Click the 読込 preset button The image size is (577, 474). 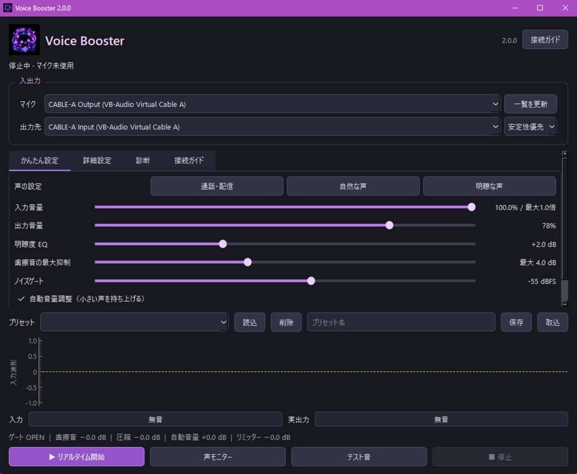pos(250,323)
